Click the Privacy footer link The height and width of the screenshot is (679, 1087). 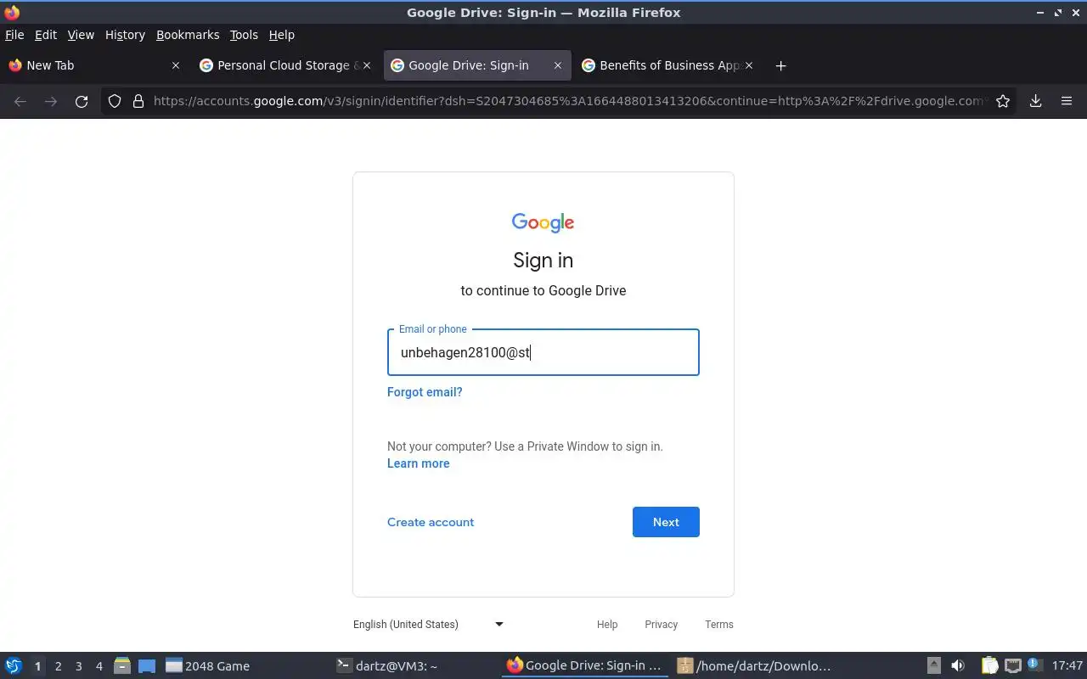coord(661,625)
